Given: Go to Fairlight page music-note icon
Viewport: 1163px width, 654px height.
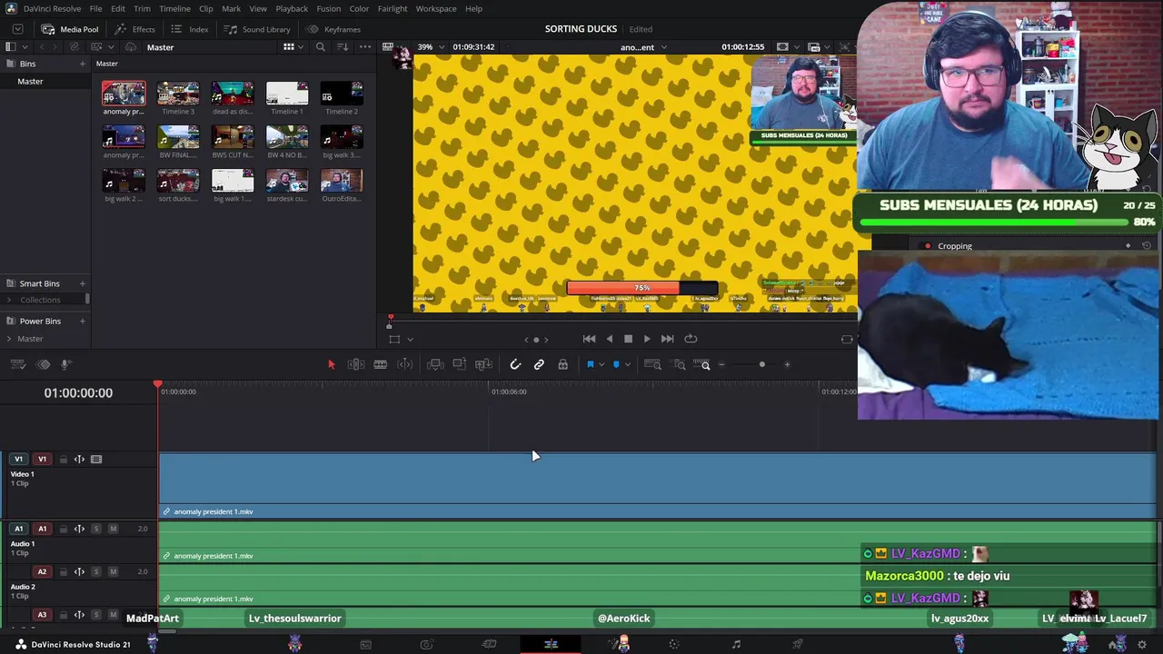Looking at the screenshot, I should click(x=736, y=644).
